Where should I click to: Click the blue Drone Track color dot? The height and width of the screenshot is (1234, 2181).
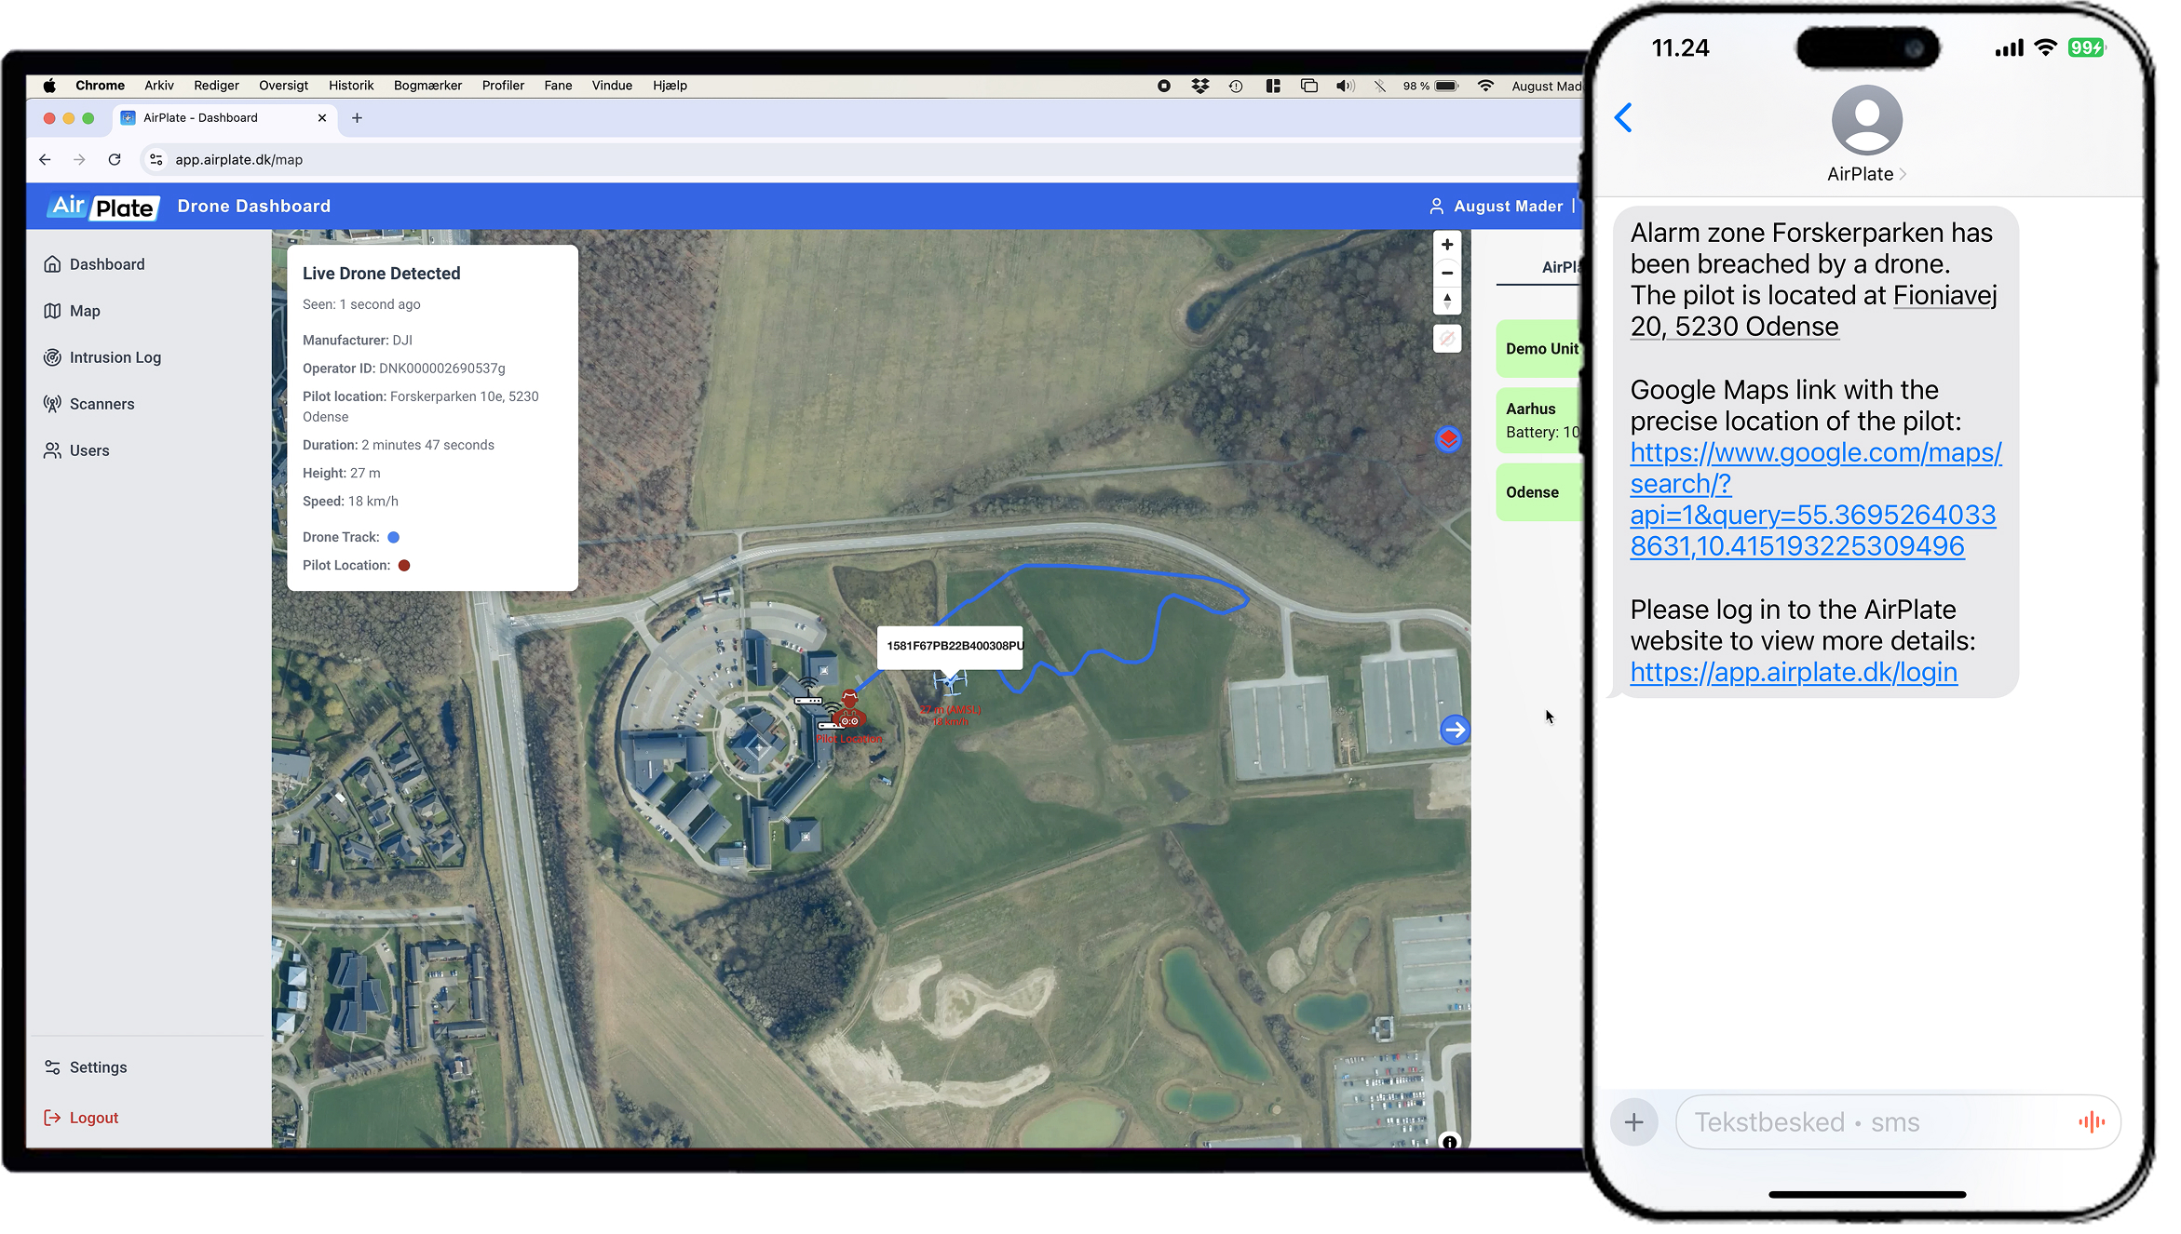pos(393,537)
